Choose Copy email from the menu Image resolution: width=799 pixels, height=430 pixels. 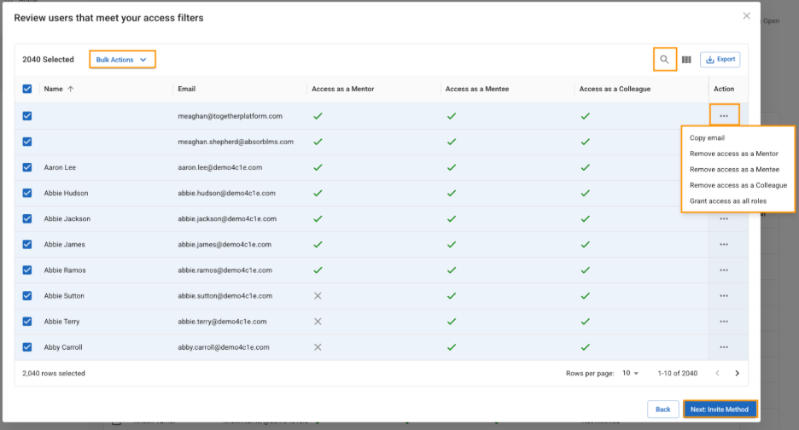click(707, 138)
